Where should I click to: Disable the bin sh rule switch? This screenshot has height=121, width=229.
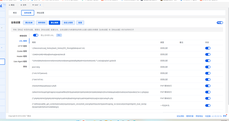(x=208, y=80)
